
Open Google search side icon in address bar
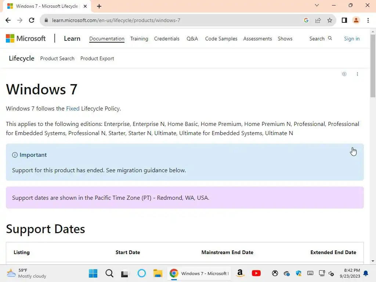(306, 21)
